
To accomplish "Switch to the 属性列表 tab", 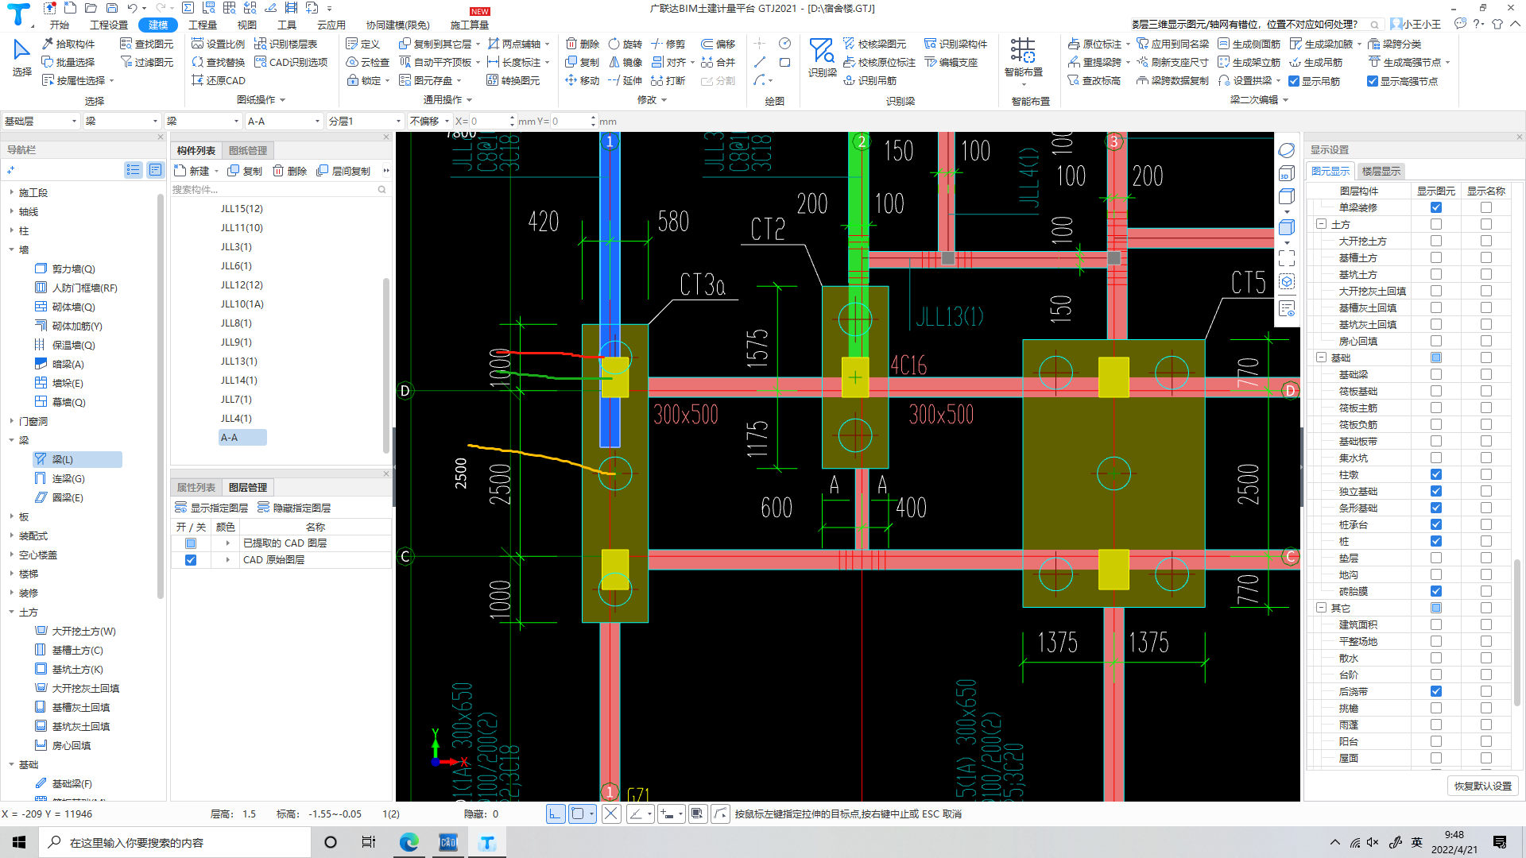I will point(196,487).
